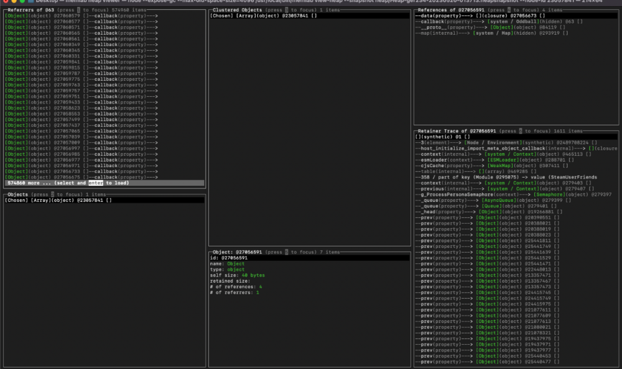Click the 'self size: 40 bytes' line
622x369 pixels.
point(238,275)
